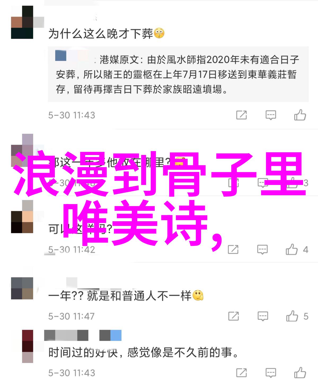Open the blurred username above 时间过的好快
Viewport: 318px width, 385px height.
pyautogui.click(x=83, y=335)
